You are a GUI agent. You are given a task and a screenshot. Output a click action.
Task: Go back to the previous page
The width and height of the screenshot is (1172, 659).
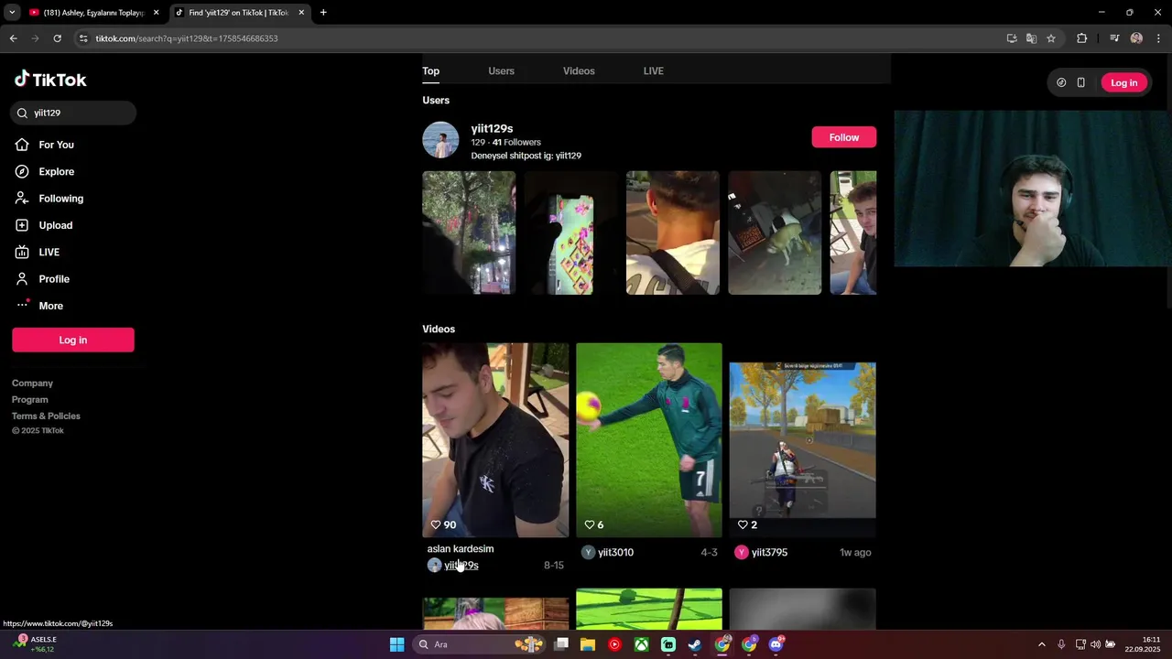coord(13,38)
